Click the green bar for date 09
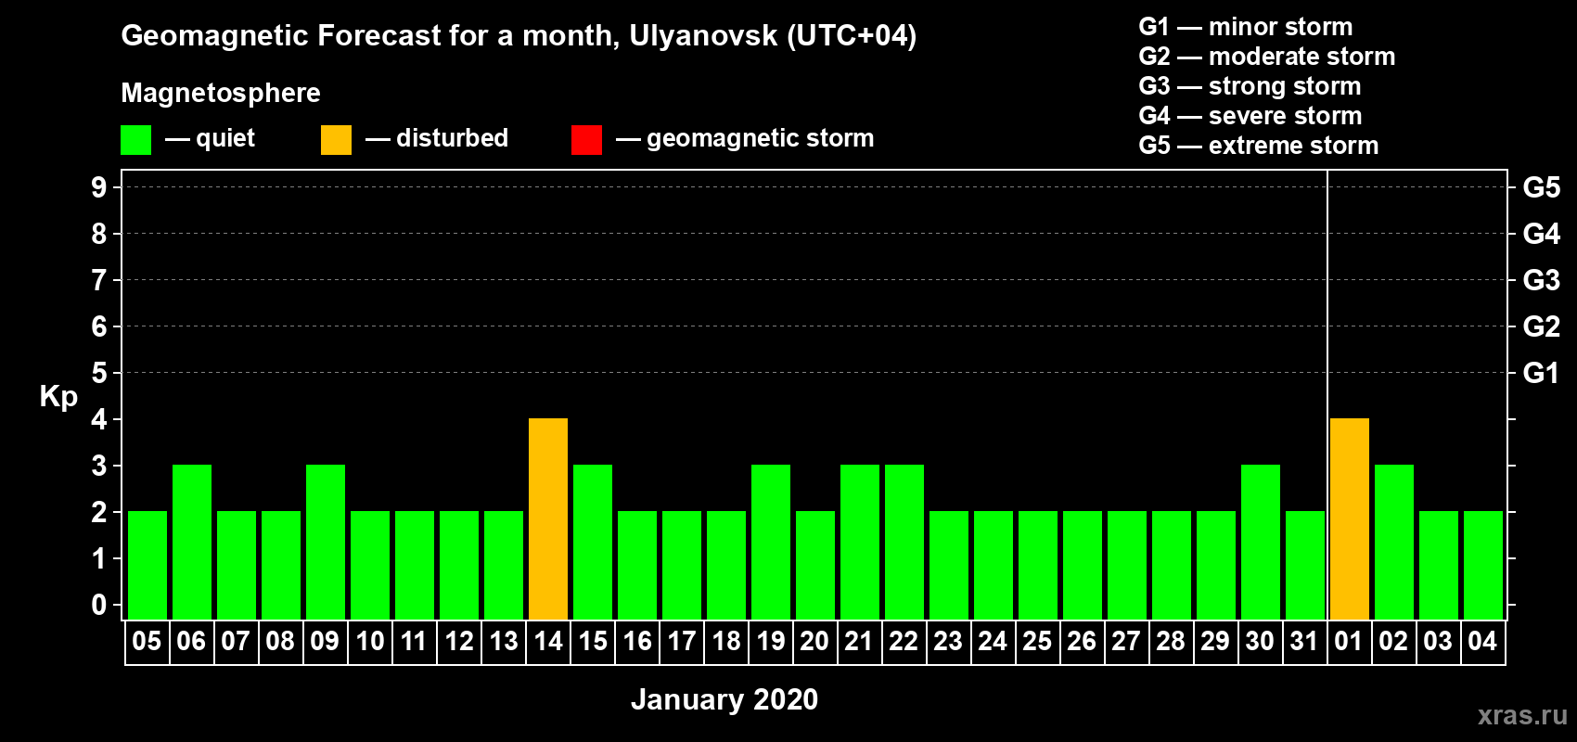The image size is (1577, 742). pos(326,543)
